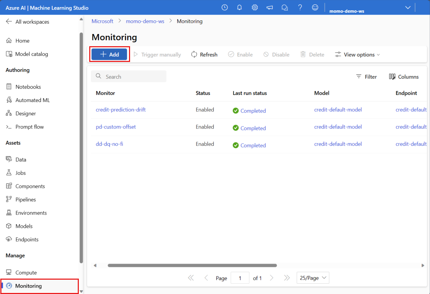Click the megaphone what's new icon
Image resolution: width=430 pixels, height=294 pixels.
pyautogui.click(x=270, y=8)
